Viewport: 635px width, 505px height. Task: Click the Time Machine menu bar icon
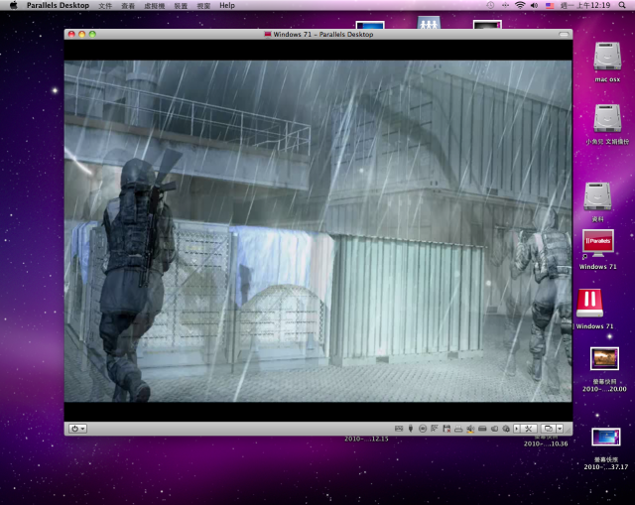pos(490,5)
